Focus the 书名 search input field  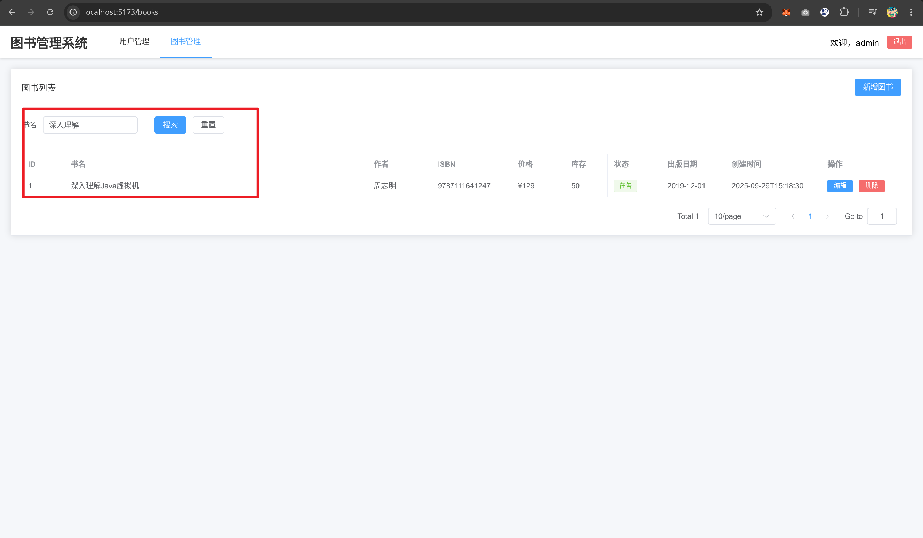(x=90, y=125)
